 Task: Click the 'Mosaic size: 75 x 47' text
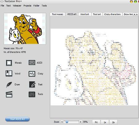(x=13, y=48)
